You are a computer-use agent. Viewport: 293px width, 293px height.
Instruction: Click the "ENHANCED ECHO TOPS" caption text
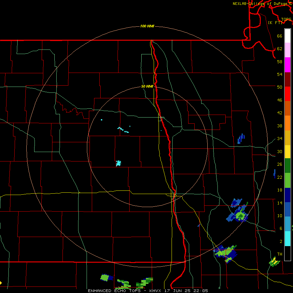(114, 291)
